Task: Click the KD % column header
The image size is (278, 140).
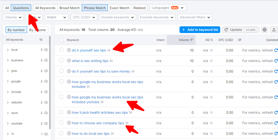Action: tap(209, 40)
